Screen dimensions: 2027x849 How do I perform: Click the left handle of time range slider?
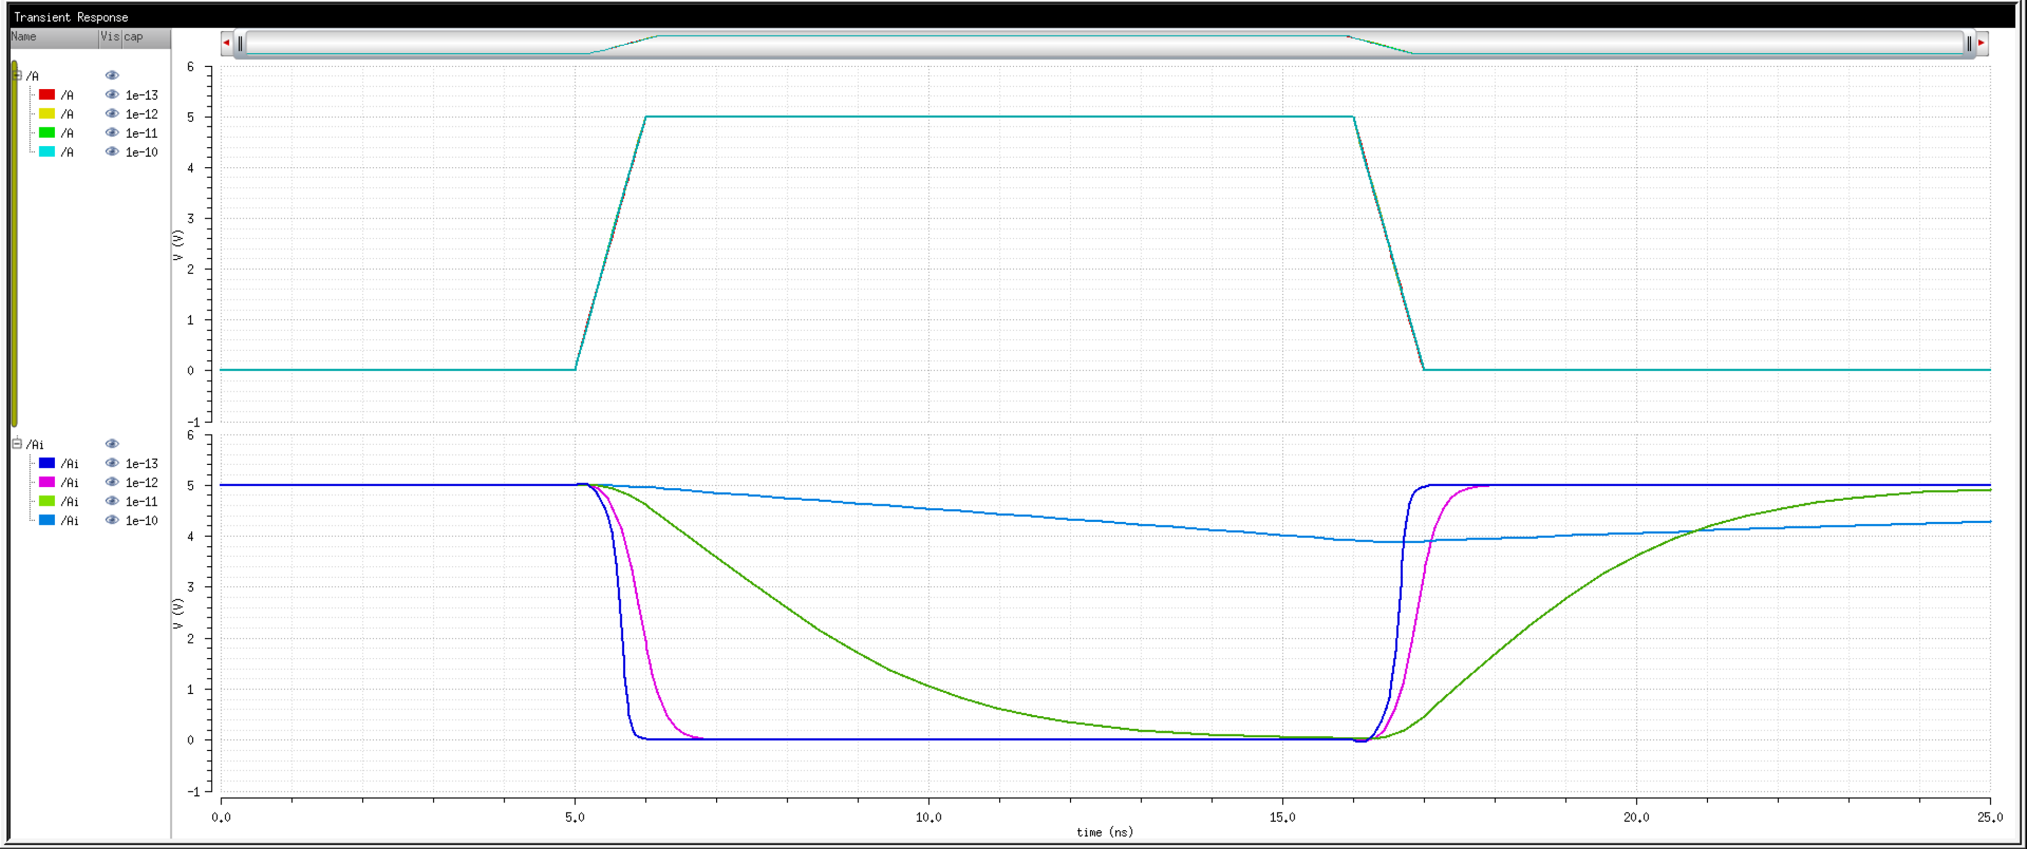click(241, 43)
